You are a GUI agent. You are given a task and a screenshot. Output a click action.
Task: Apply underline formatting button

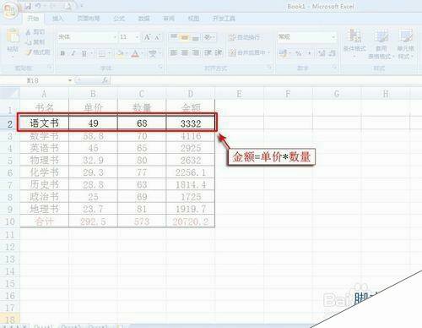tap(84, 53)
